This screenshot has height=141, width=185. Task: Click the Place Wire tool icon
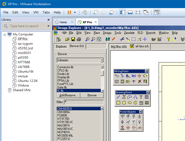click(117, 76)
